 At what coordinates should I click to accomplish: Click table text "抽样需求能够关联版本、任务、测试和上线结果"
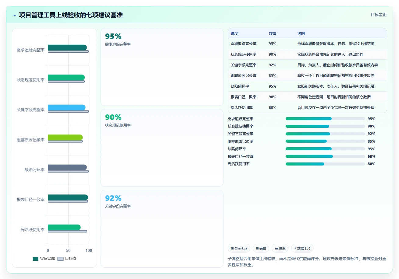click(x=336, y=44)
